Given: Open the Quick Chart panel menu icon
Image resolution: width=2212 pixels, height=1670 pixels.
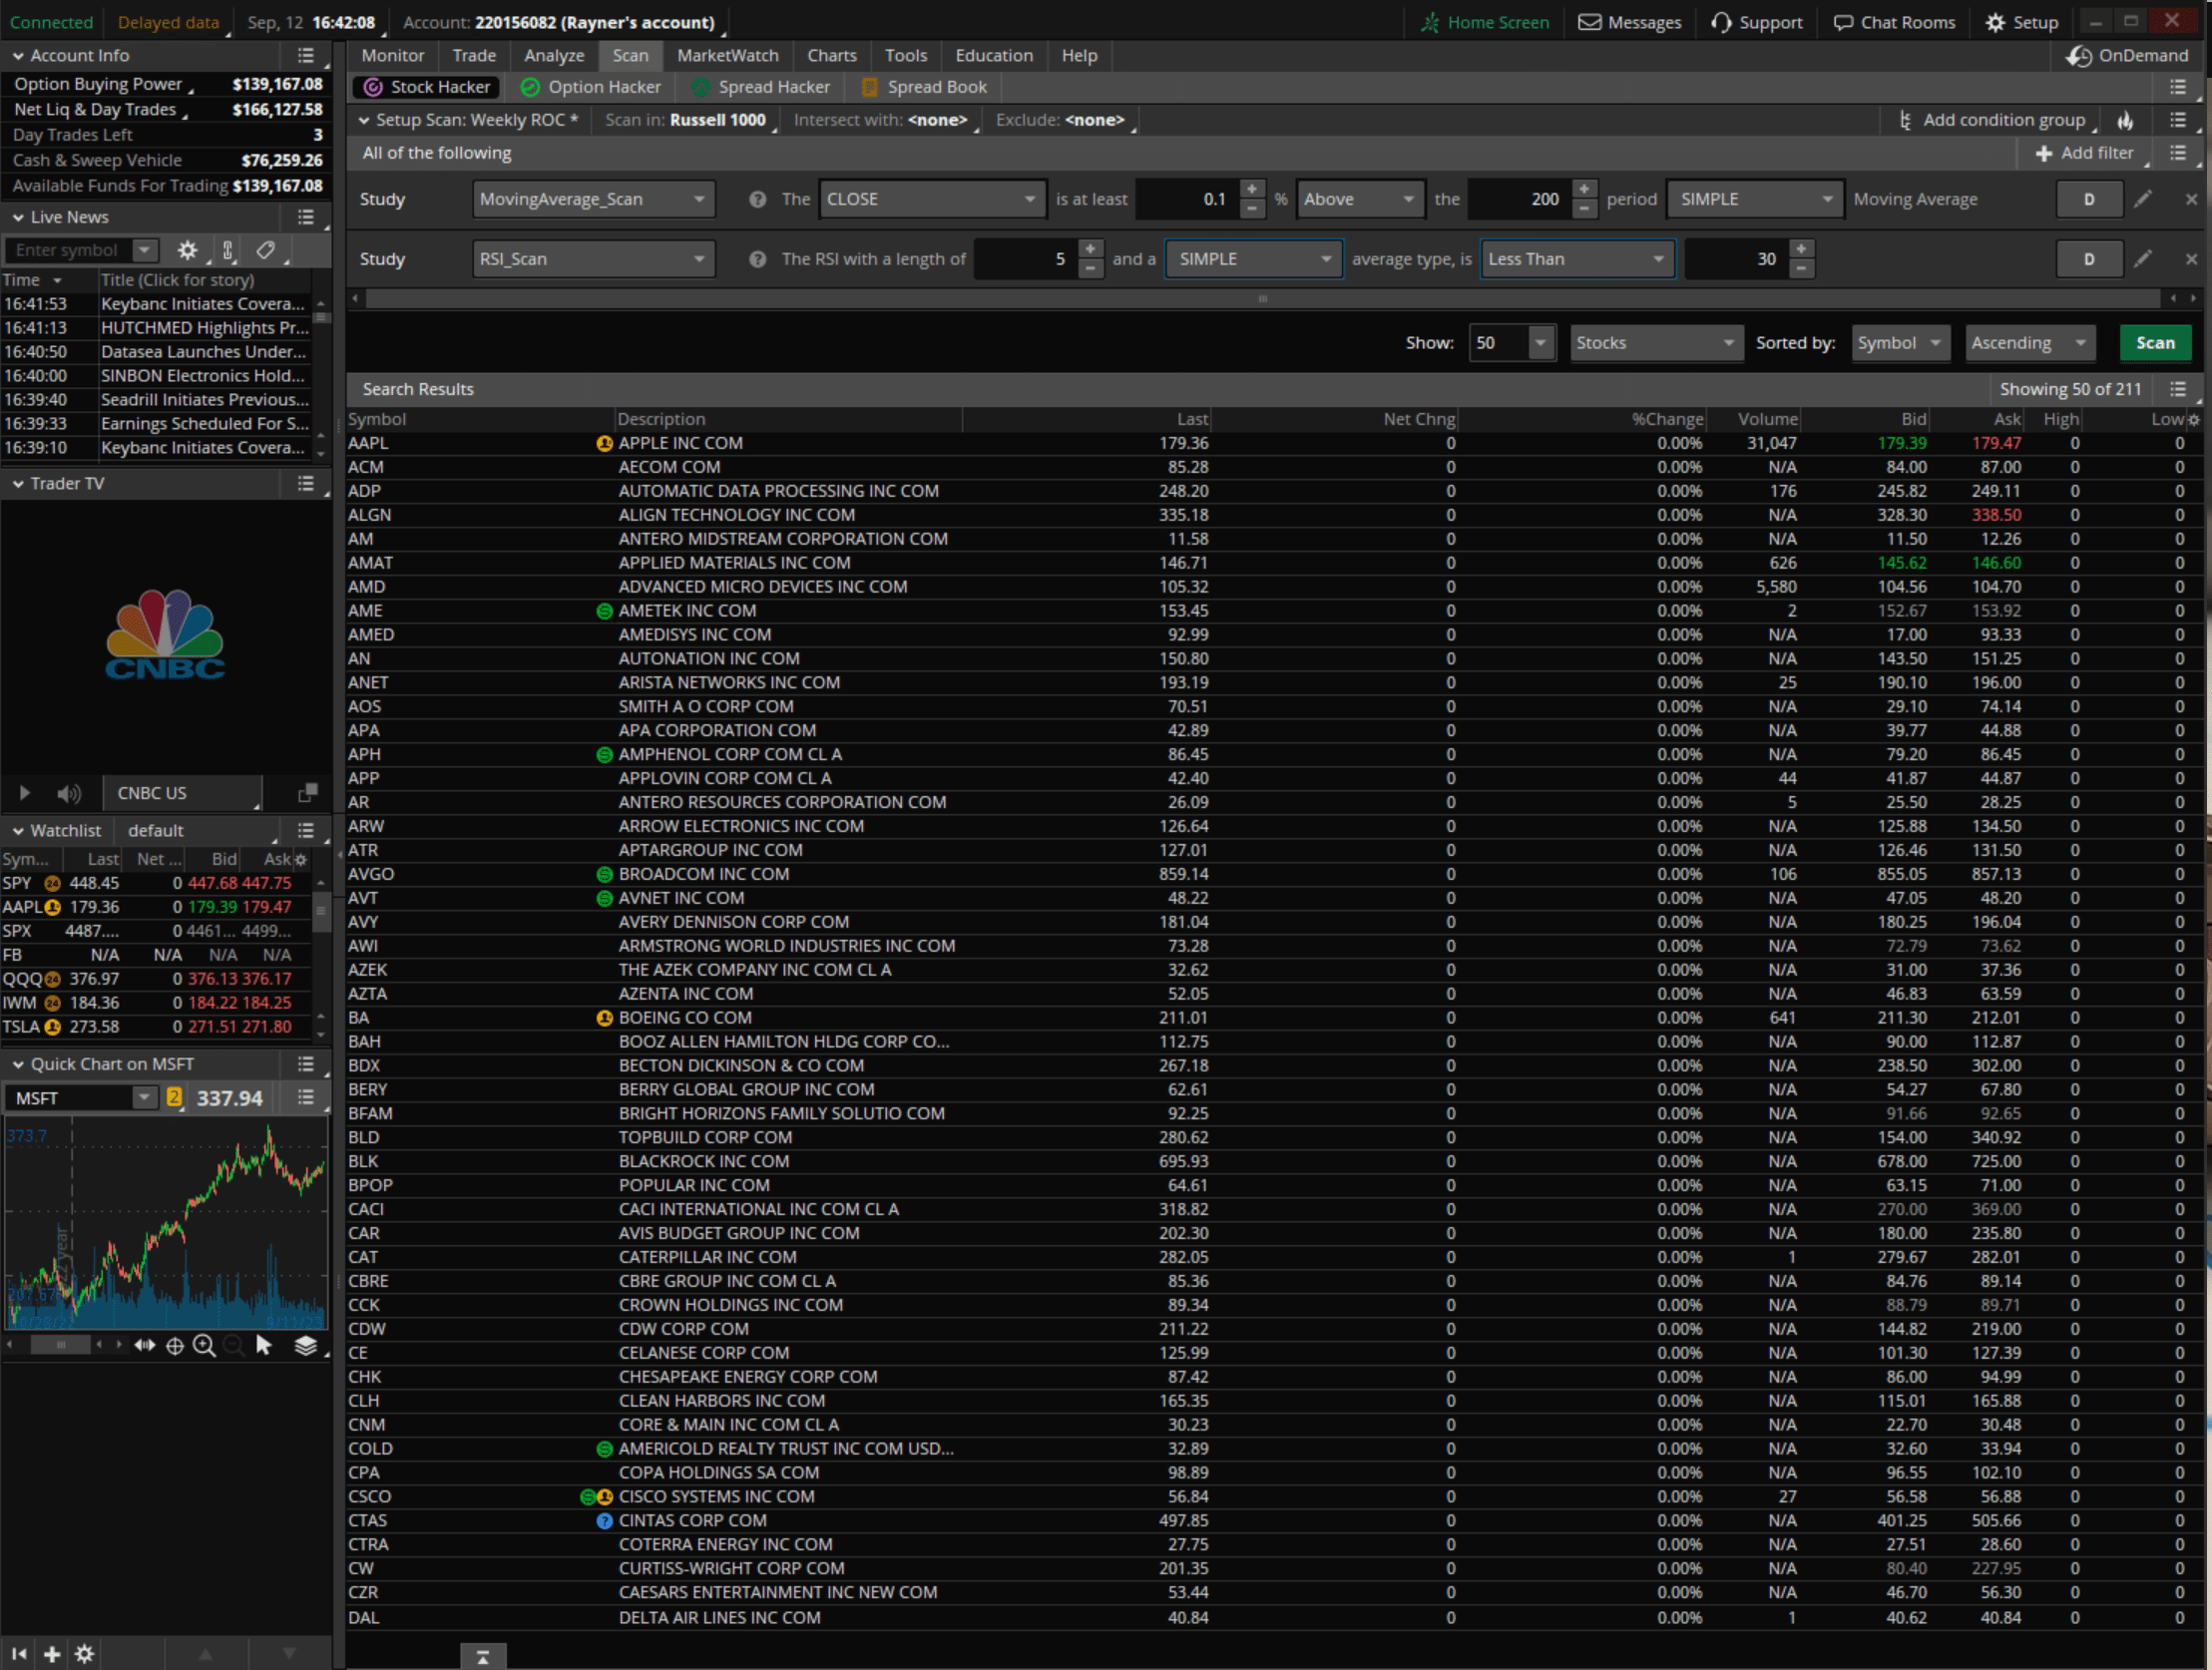Looking at the screenshot, I should pyautogui.click(x=306, y=1064).
